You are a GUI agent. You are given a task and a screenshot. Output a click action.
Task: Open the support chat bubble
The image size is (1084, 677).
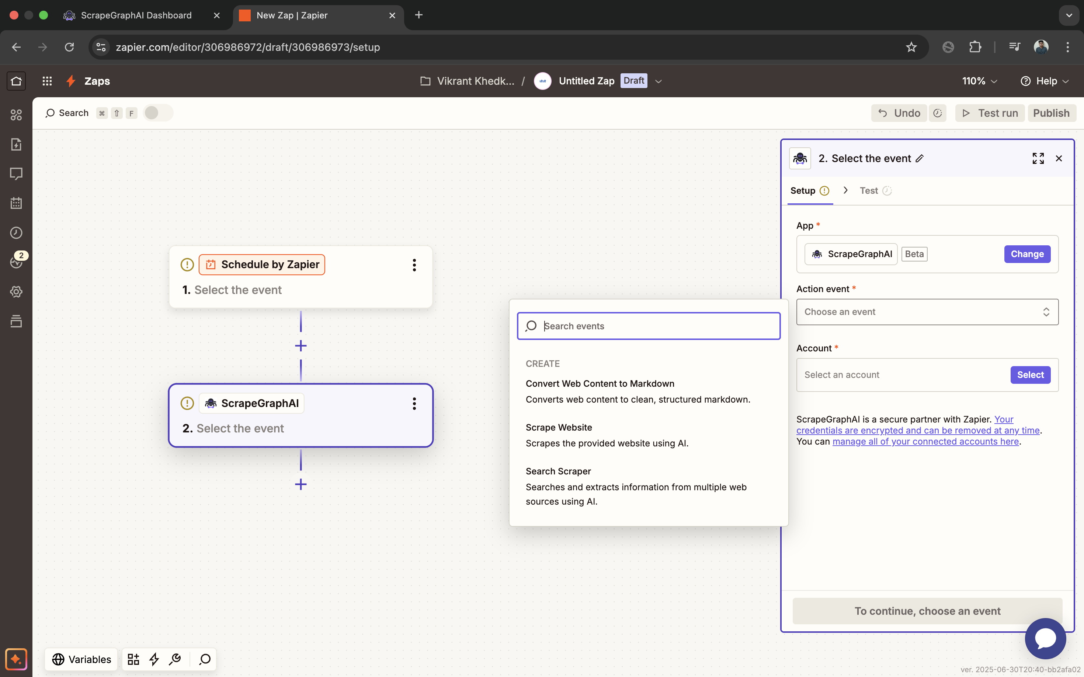[1045, 638]
